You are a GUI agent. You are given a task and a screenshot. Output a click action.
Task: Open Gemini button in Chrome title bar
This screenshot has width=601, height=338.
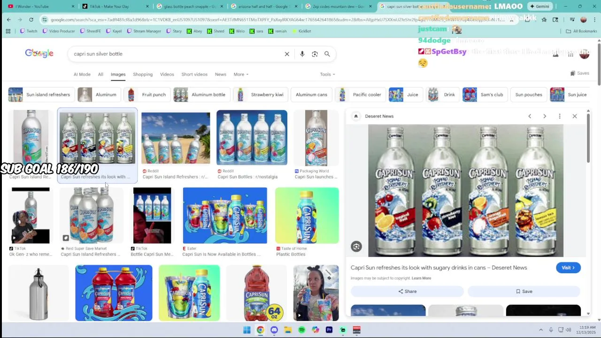point(539,6)
